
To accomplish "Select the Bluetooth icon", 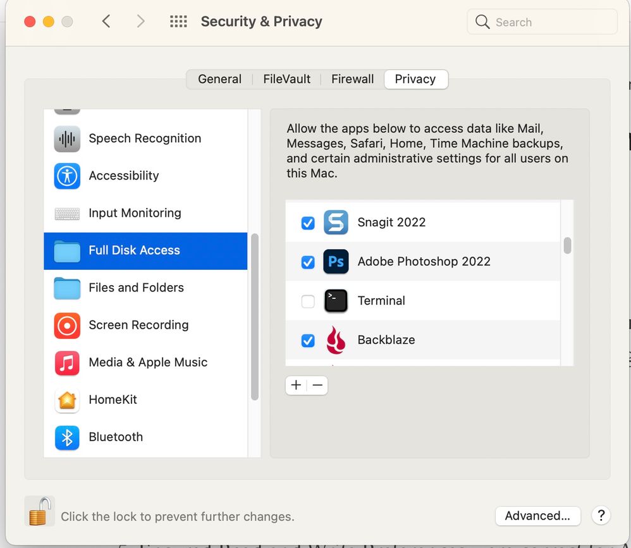I will (67, 437).
